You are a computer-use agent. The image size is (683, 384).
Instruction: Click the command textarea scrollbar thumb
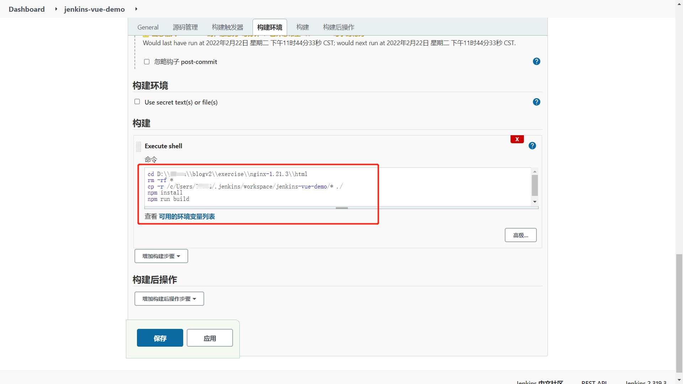[x=535, y=185]
